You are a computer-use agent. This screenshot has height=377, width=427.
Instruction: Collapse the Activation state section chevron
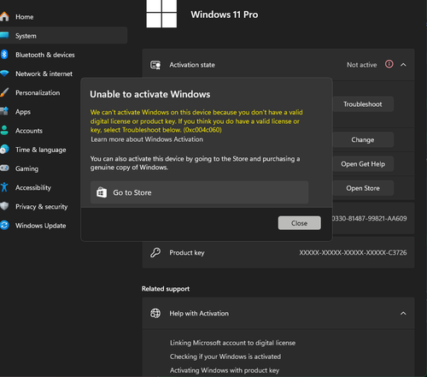pos(403,65)
